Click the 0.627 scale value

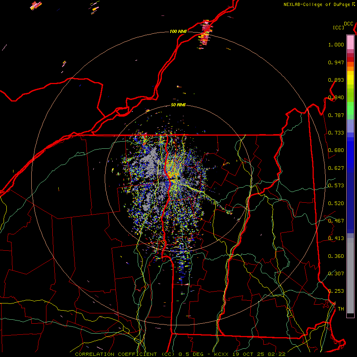[336, 168]
